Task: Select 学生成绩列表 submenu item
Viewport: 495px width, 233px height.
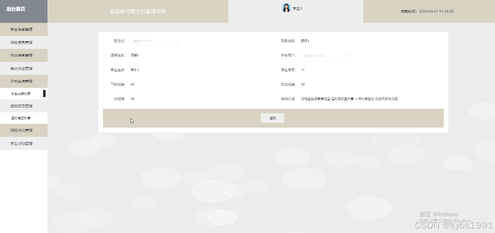Action: tap(24, 93)
